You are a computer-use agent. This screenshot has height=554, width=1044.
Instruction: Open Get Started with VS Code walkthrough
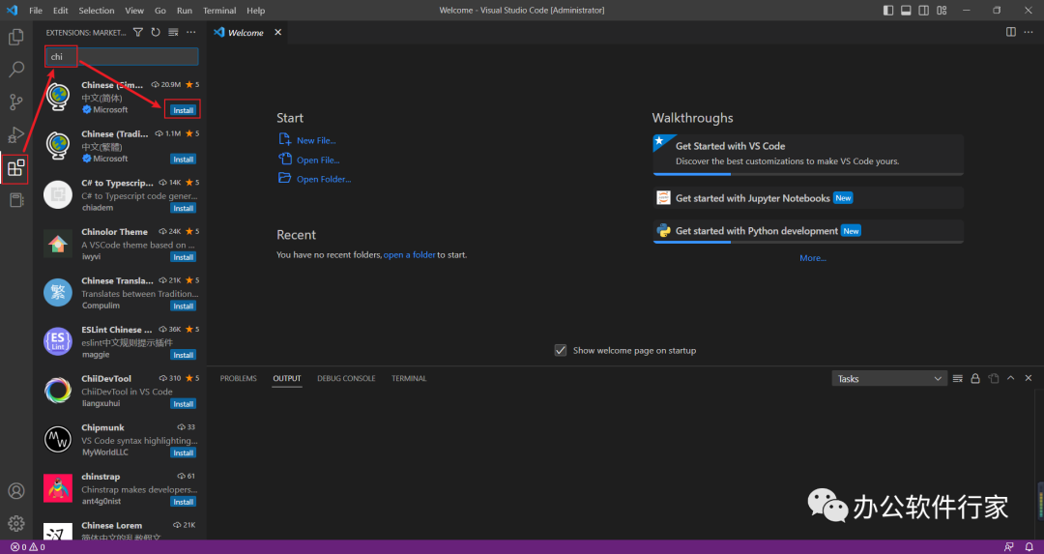point(808,155)
